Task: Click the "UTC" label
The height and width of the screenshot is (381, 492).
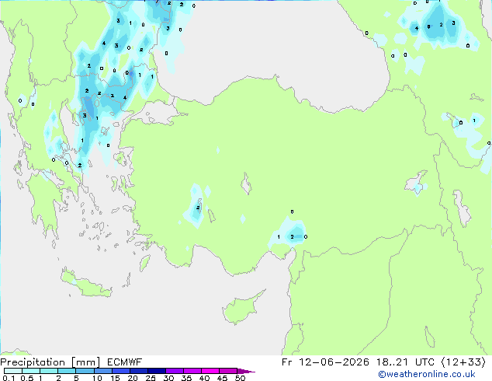Action: click(x=424, y=362)
